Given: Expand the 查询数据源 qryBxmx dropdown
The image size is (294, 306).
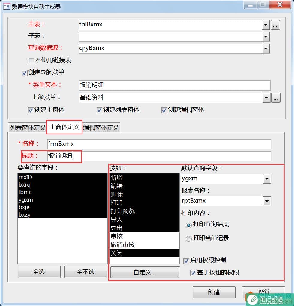Looking at the screenshot, I should tap(266, 49).
